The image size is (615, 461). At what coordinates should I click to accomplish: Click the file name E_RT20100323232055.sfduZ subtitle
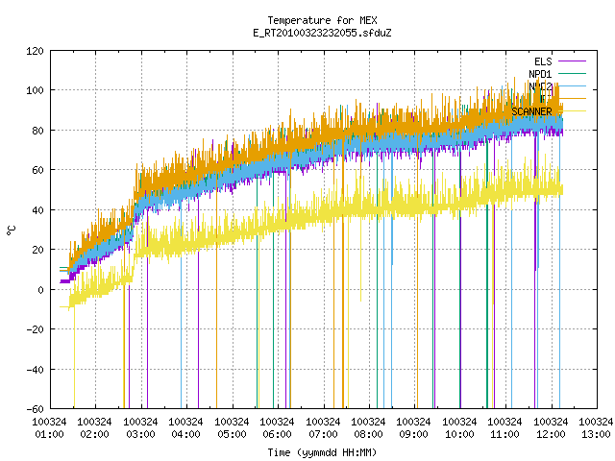(323, 33)
